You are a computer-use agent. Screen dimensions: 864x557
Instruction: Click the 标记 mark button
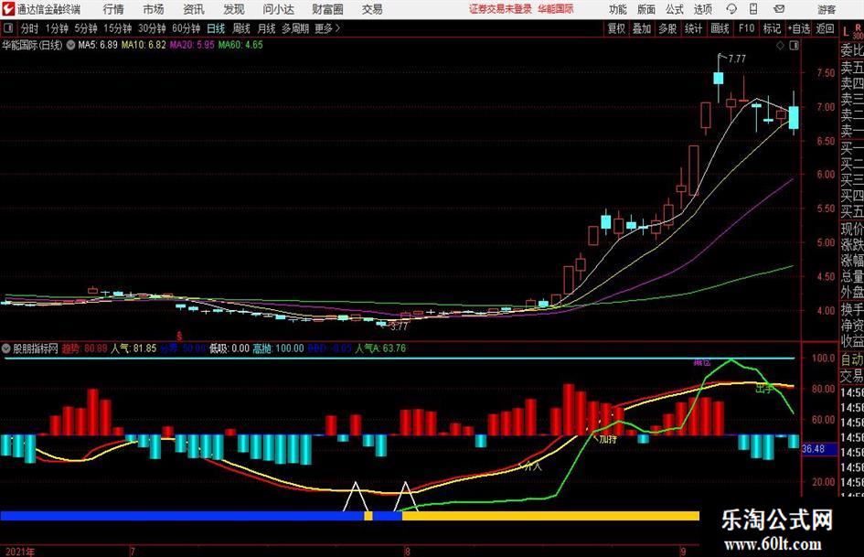point(772,28)
